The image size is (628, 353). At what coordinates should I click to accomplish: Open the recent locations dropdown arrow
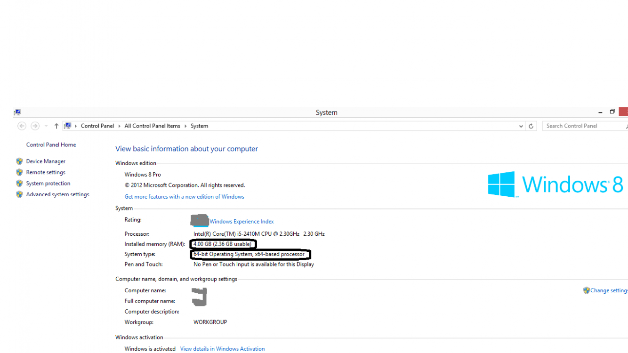tap(46, 126)
